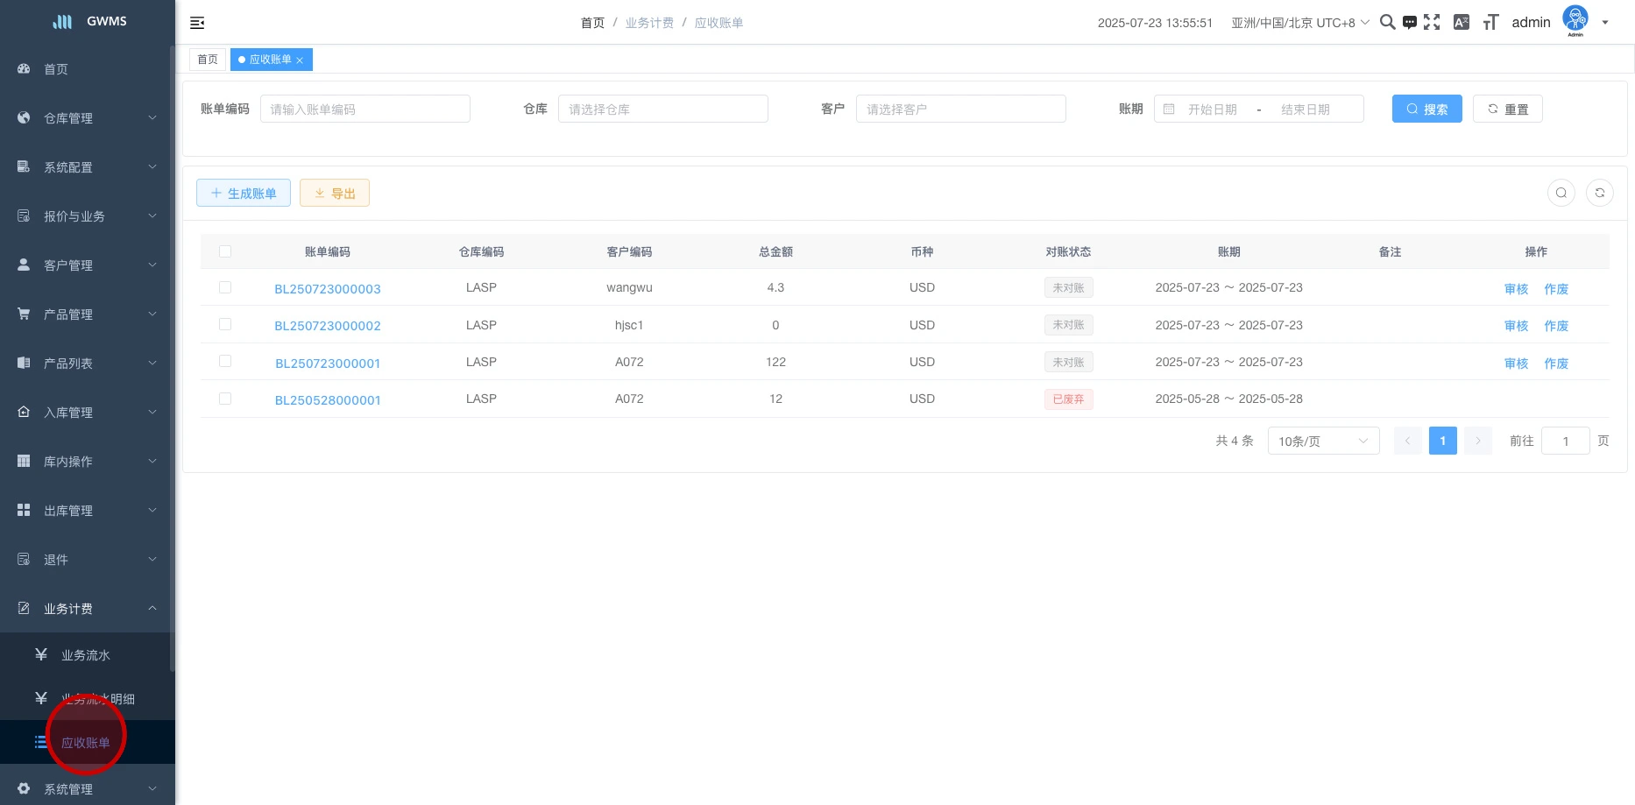1635x805 pixels.
Task: Click the 账单编码 input field
Action: 365,109
